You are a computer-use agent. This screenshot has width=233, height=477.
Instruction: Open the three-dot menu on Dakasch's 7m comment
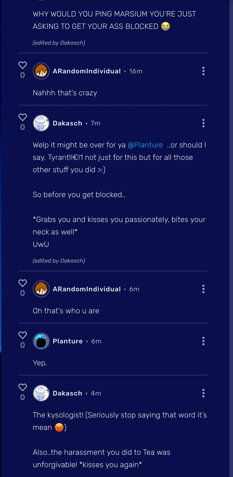click(203, 123)
